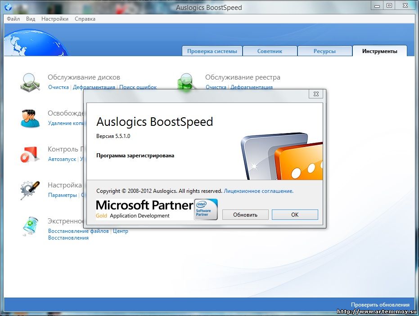This screenshot has width=419, height=316.
Task: Click Дефрагментация under Обслуживание реестра
Action: click(252, 87)
